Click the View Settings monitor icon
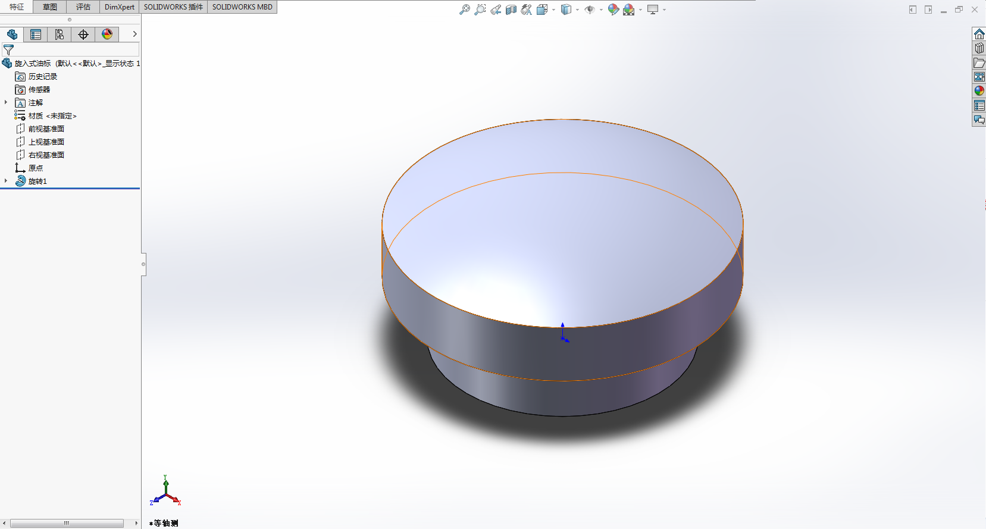 click(653, 10)
